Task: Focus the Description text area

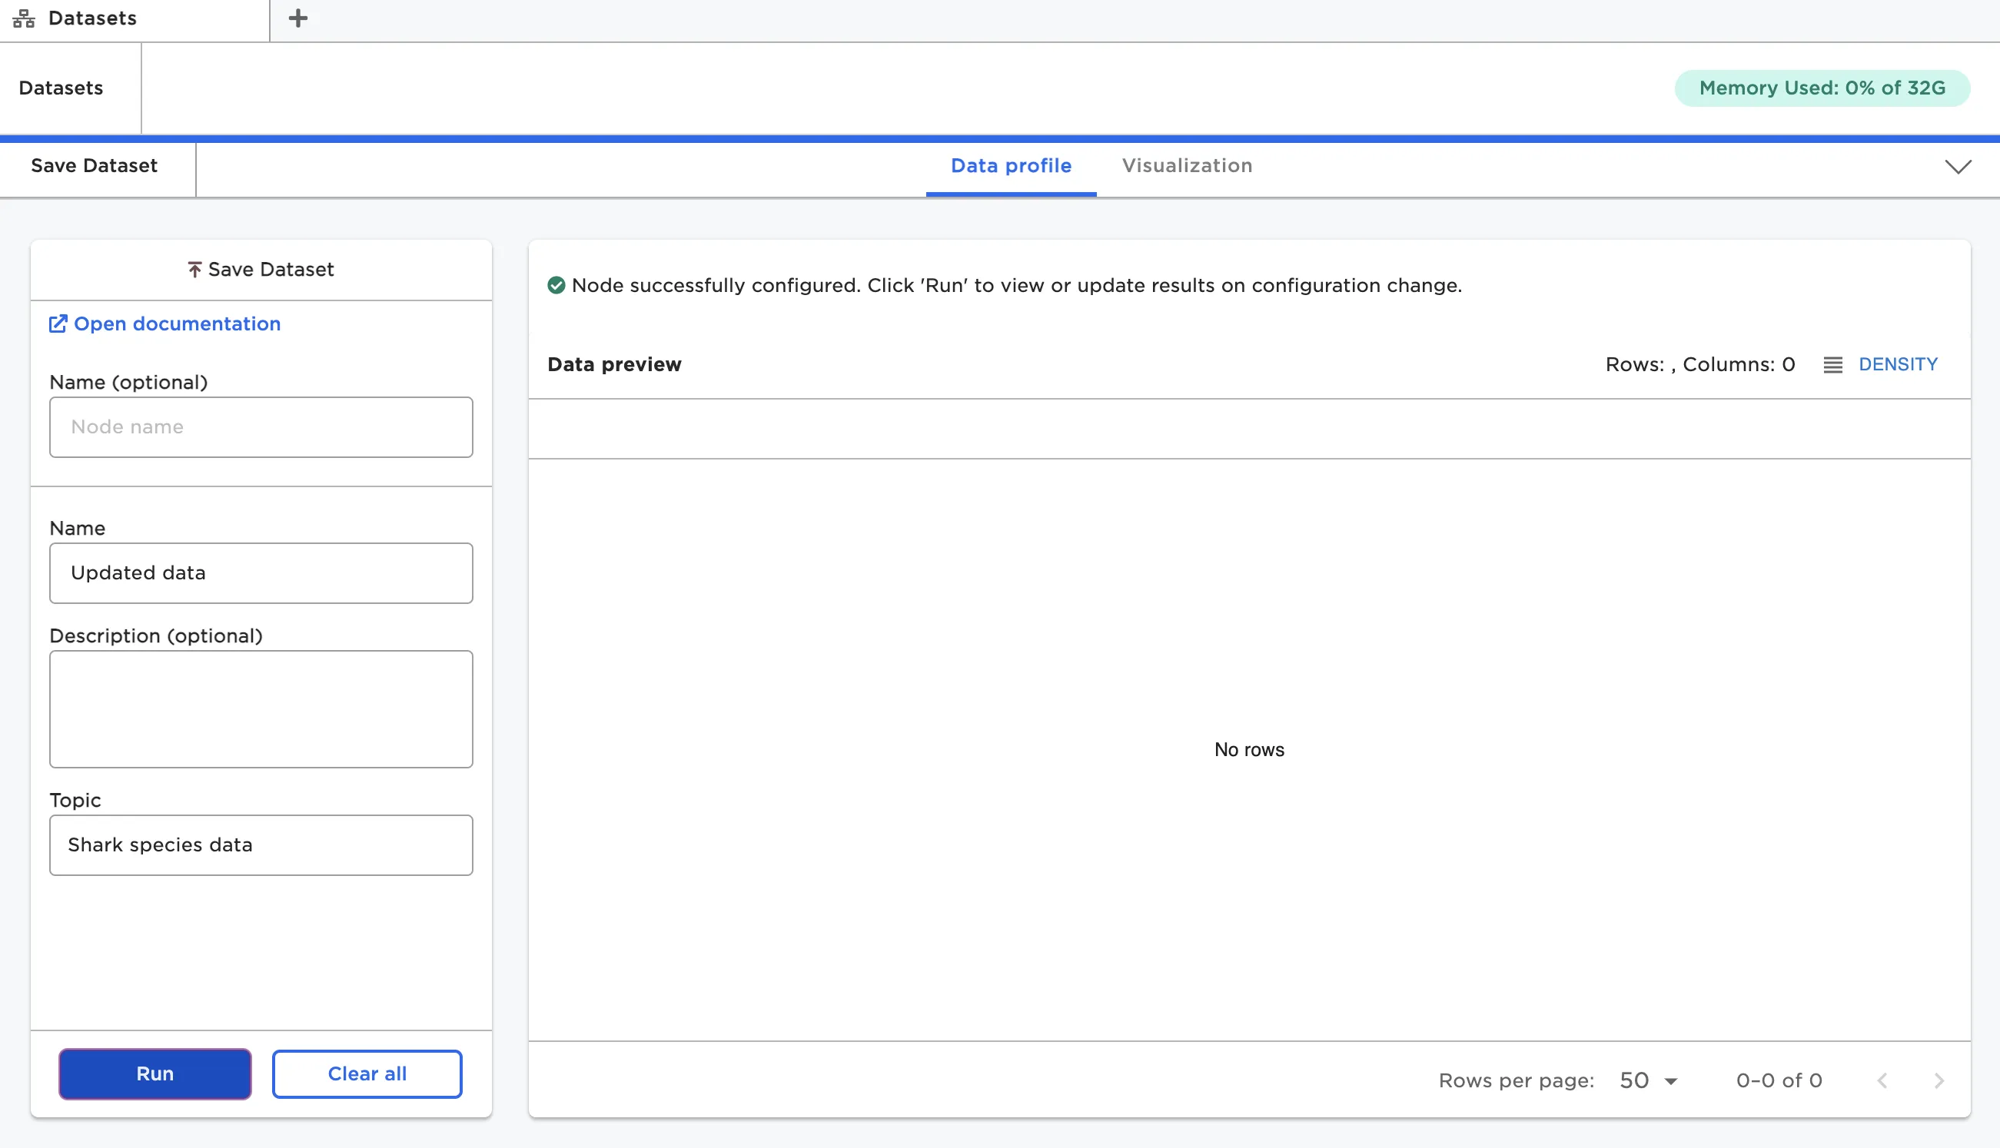Action: click(x=261, y=708)
